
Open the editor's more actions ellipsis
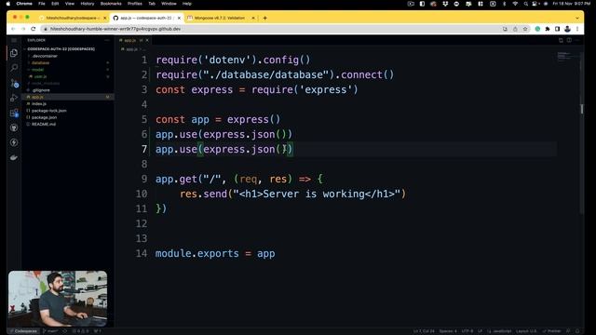tap(577, 40)
